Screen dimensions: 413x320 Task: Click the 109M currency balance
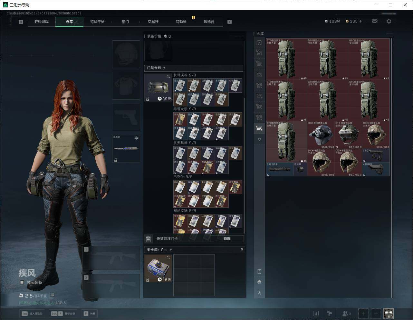tap(332, 21)
